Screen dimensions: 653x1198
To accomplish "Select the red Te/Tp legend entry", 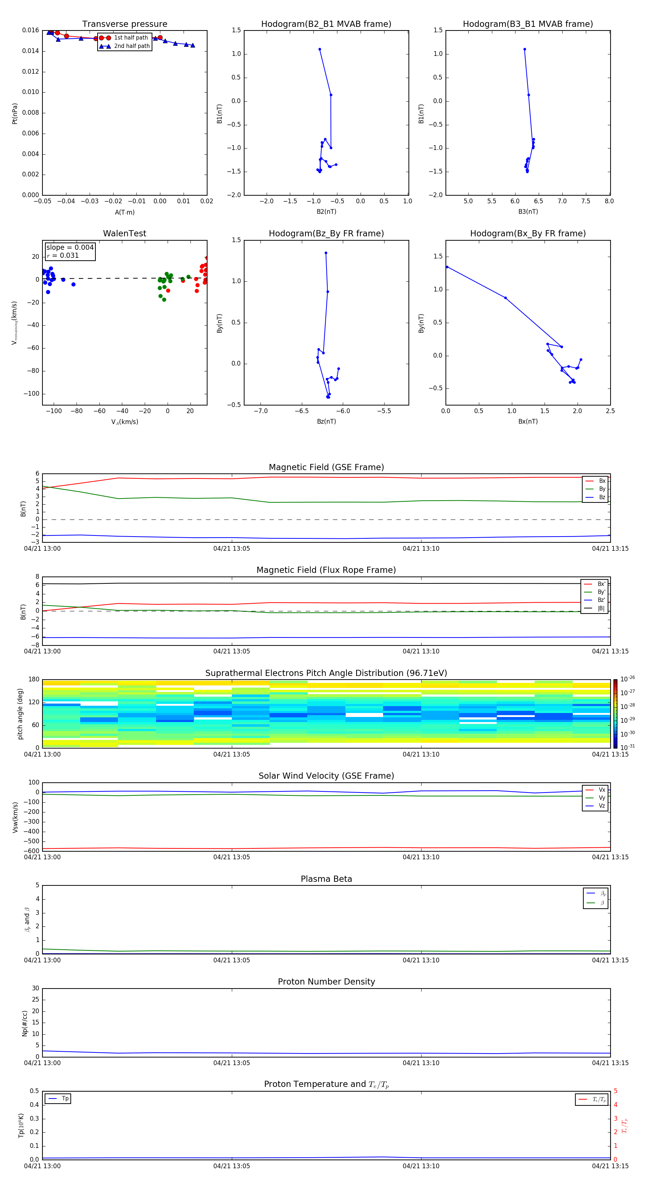I will pyautogui.click(x=592, y=1099).
